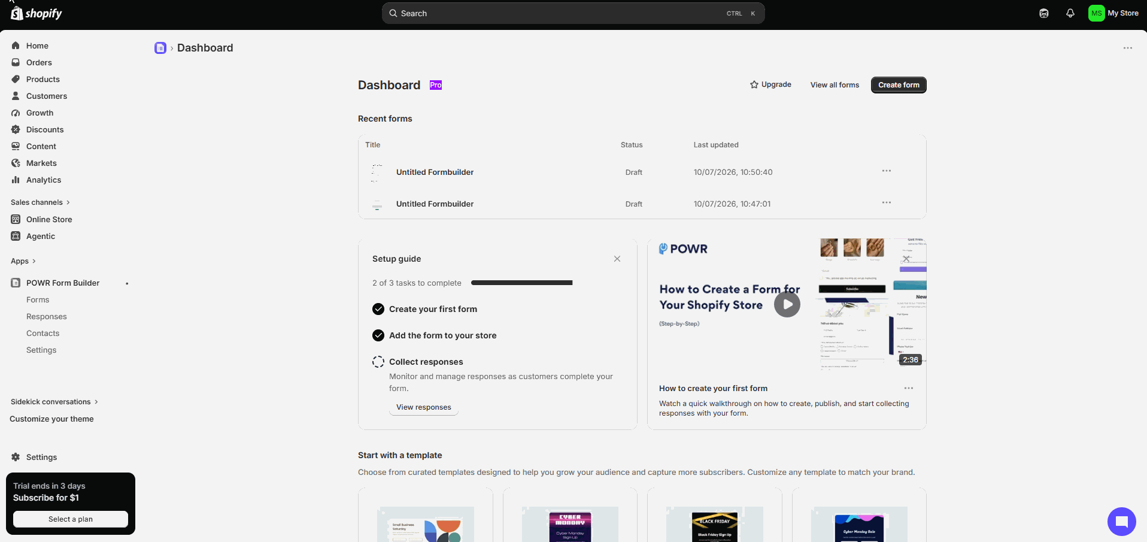Open the Cyber Monday template thumbnail

pos(570,525)
